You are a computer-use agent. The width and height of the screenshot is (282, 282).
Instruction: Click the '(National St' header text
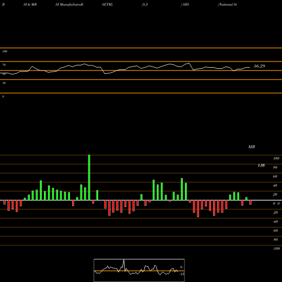227,5
